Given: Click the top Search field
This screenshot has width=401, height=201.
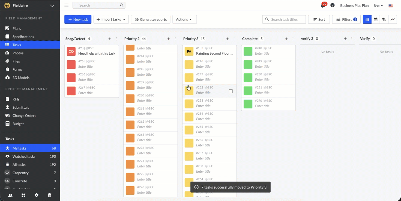Looking at the screenshot, I should (x=99, y=5).
